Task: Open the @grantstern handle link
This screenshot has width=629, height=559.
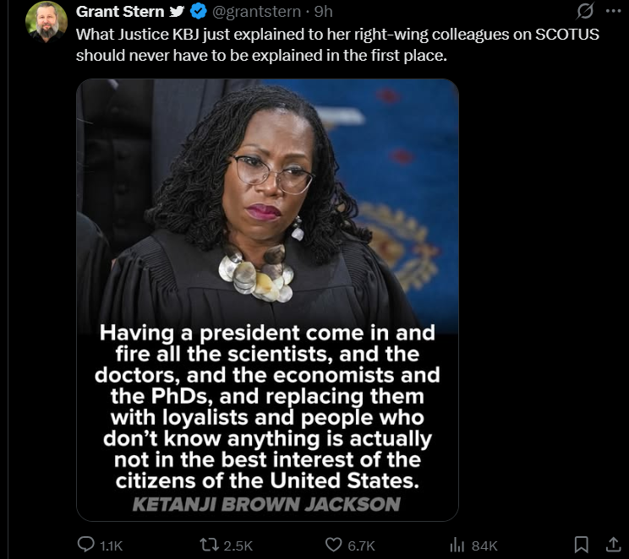Action: (256, 12)
